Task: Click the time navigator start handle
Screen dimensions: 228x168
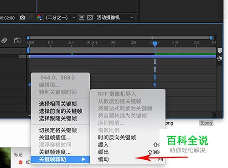Action: 28,38
